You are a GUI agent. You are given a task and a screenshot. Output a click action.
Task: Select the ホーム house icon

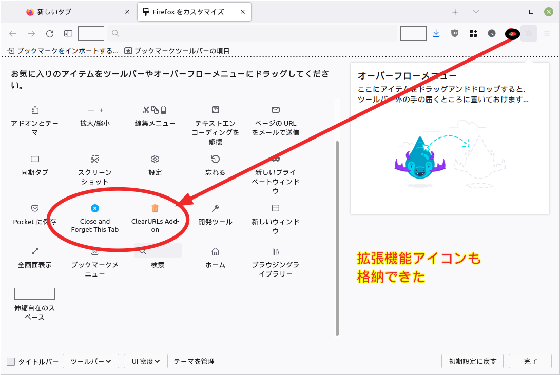point(216,251)
